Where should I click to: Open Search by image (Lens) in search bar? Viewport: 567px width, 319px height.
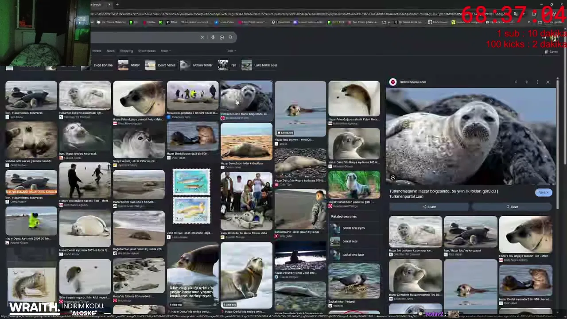(x=222, y=37)
